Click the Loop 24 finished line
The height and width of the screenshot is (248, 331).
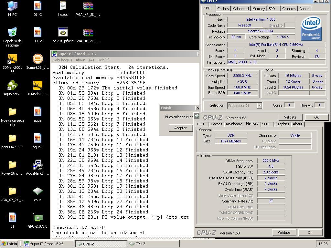pos(103,212)
